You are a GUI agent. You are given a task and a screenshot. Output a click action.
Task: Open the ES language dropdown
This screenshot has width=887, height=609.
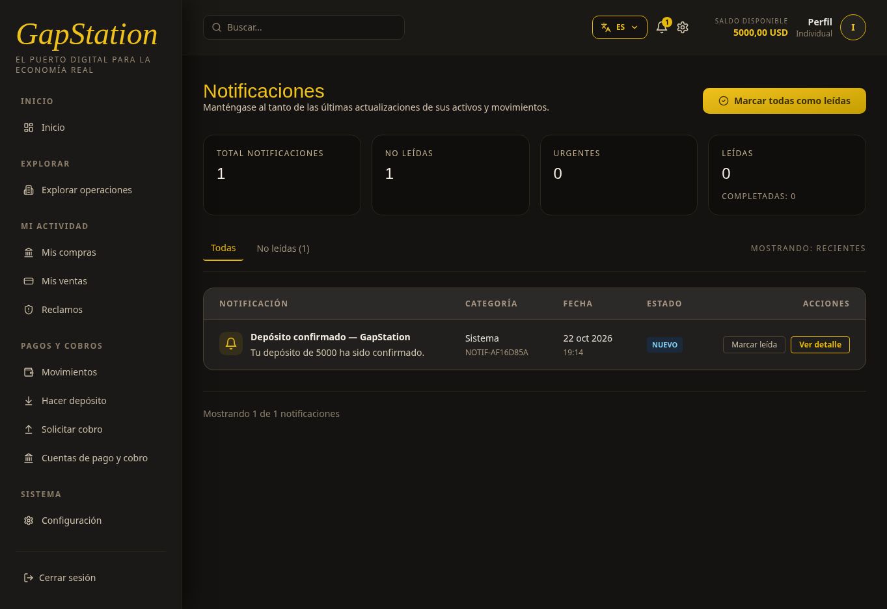pos(620,27)
